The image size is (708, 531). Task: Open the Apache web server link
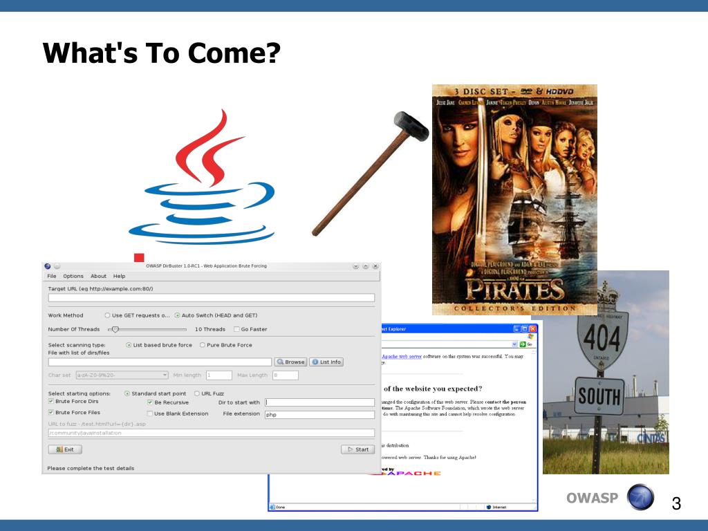402,356
